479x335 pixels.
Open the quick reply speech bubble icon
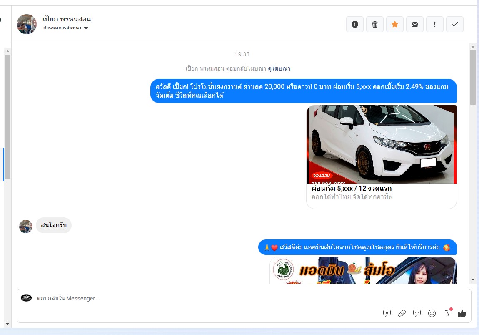click(417, 313)
